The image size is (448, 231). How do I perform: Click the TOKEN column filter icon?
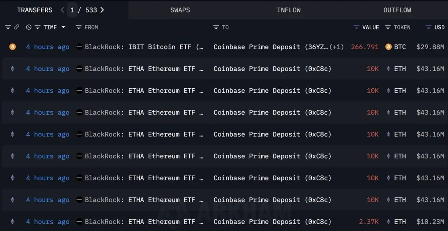(x=388, y=27)
